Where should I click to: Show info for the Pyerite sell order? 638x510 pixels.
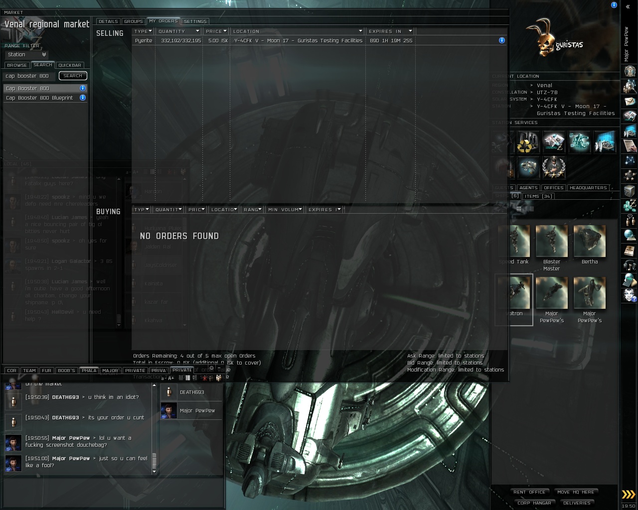(502, 40)
